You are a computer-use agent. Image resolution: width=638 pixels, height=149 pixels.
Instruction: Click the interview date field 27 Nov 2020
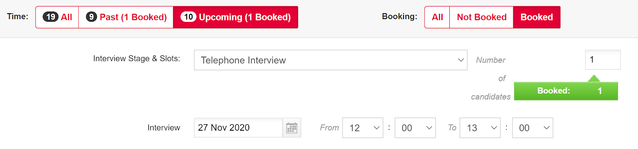point(238,128)
